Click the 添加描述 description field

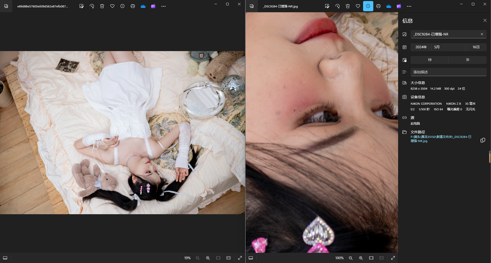pos(448,72)
